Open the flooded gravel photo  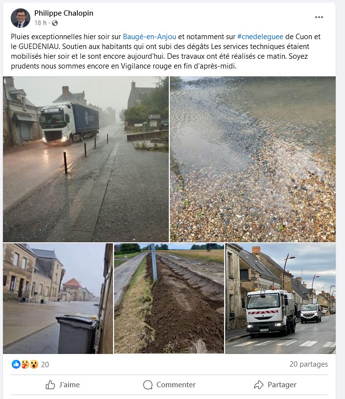click(253, 159)
